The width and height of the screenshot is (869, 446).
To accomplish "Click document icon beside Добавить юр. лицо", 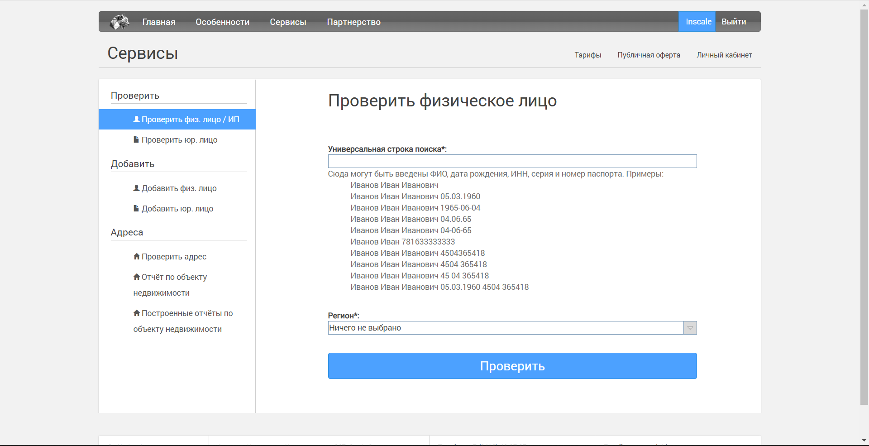I will [x=136, y=208].
